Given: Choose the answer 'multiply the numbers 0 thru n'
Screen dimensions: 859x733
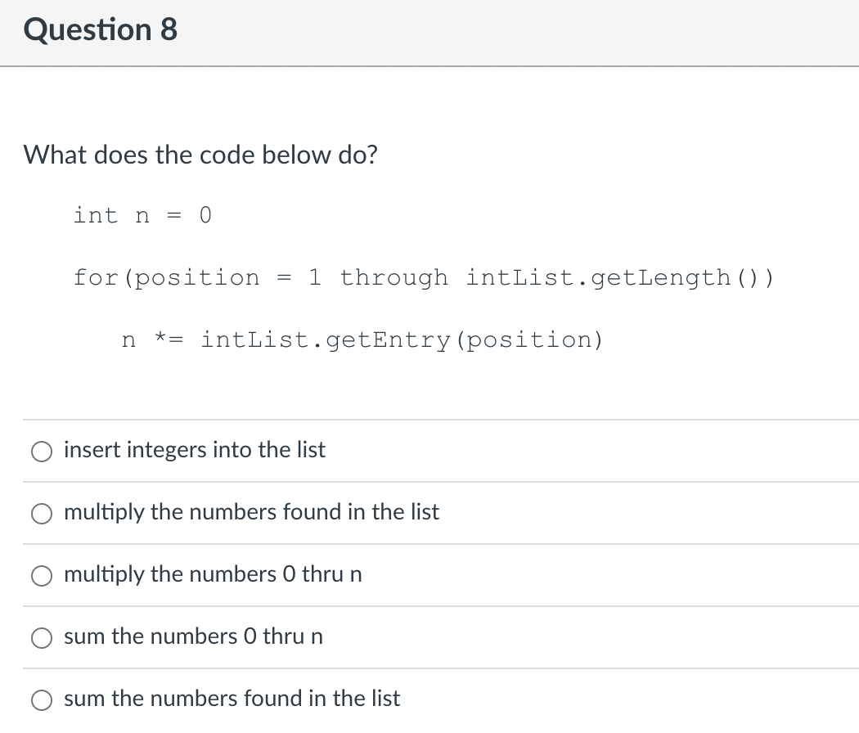Looking at the screenshot, I should pyautogui.click(x=213, y=575).
